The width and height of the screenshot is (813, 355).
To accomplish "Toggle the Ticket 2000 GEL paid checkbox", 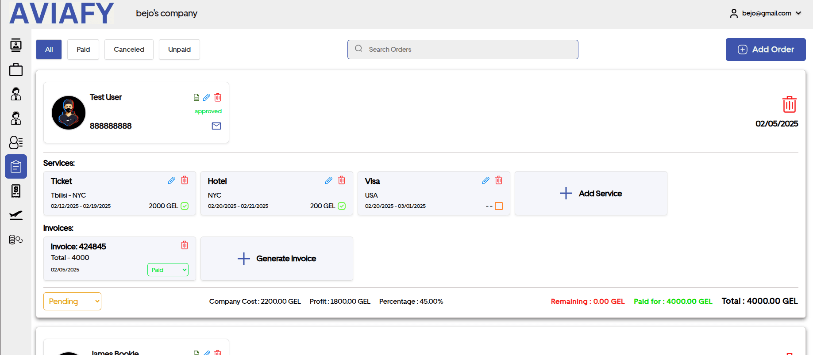I will (x=185, y=206).
